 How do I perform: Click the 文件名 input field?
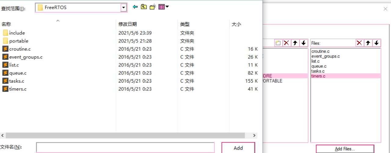[x=125, y=148]
